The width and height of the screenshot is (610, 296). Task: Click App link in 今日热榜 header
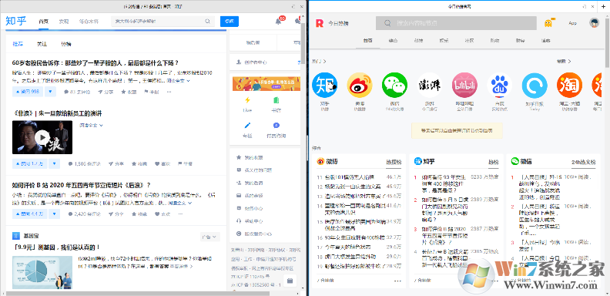click(573, 23)
